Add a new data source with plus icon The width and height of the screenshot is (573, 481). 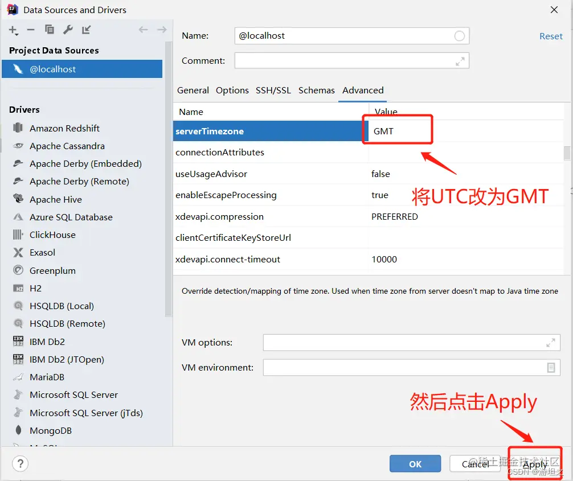click(x=13, y=30)
